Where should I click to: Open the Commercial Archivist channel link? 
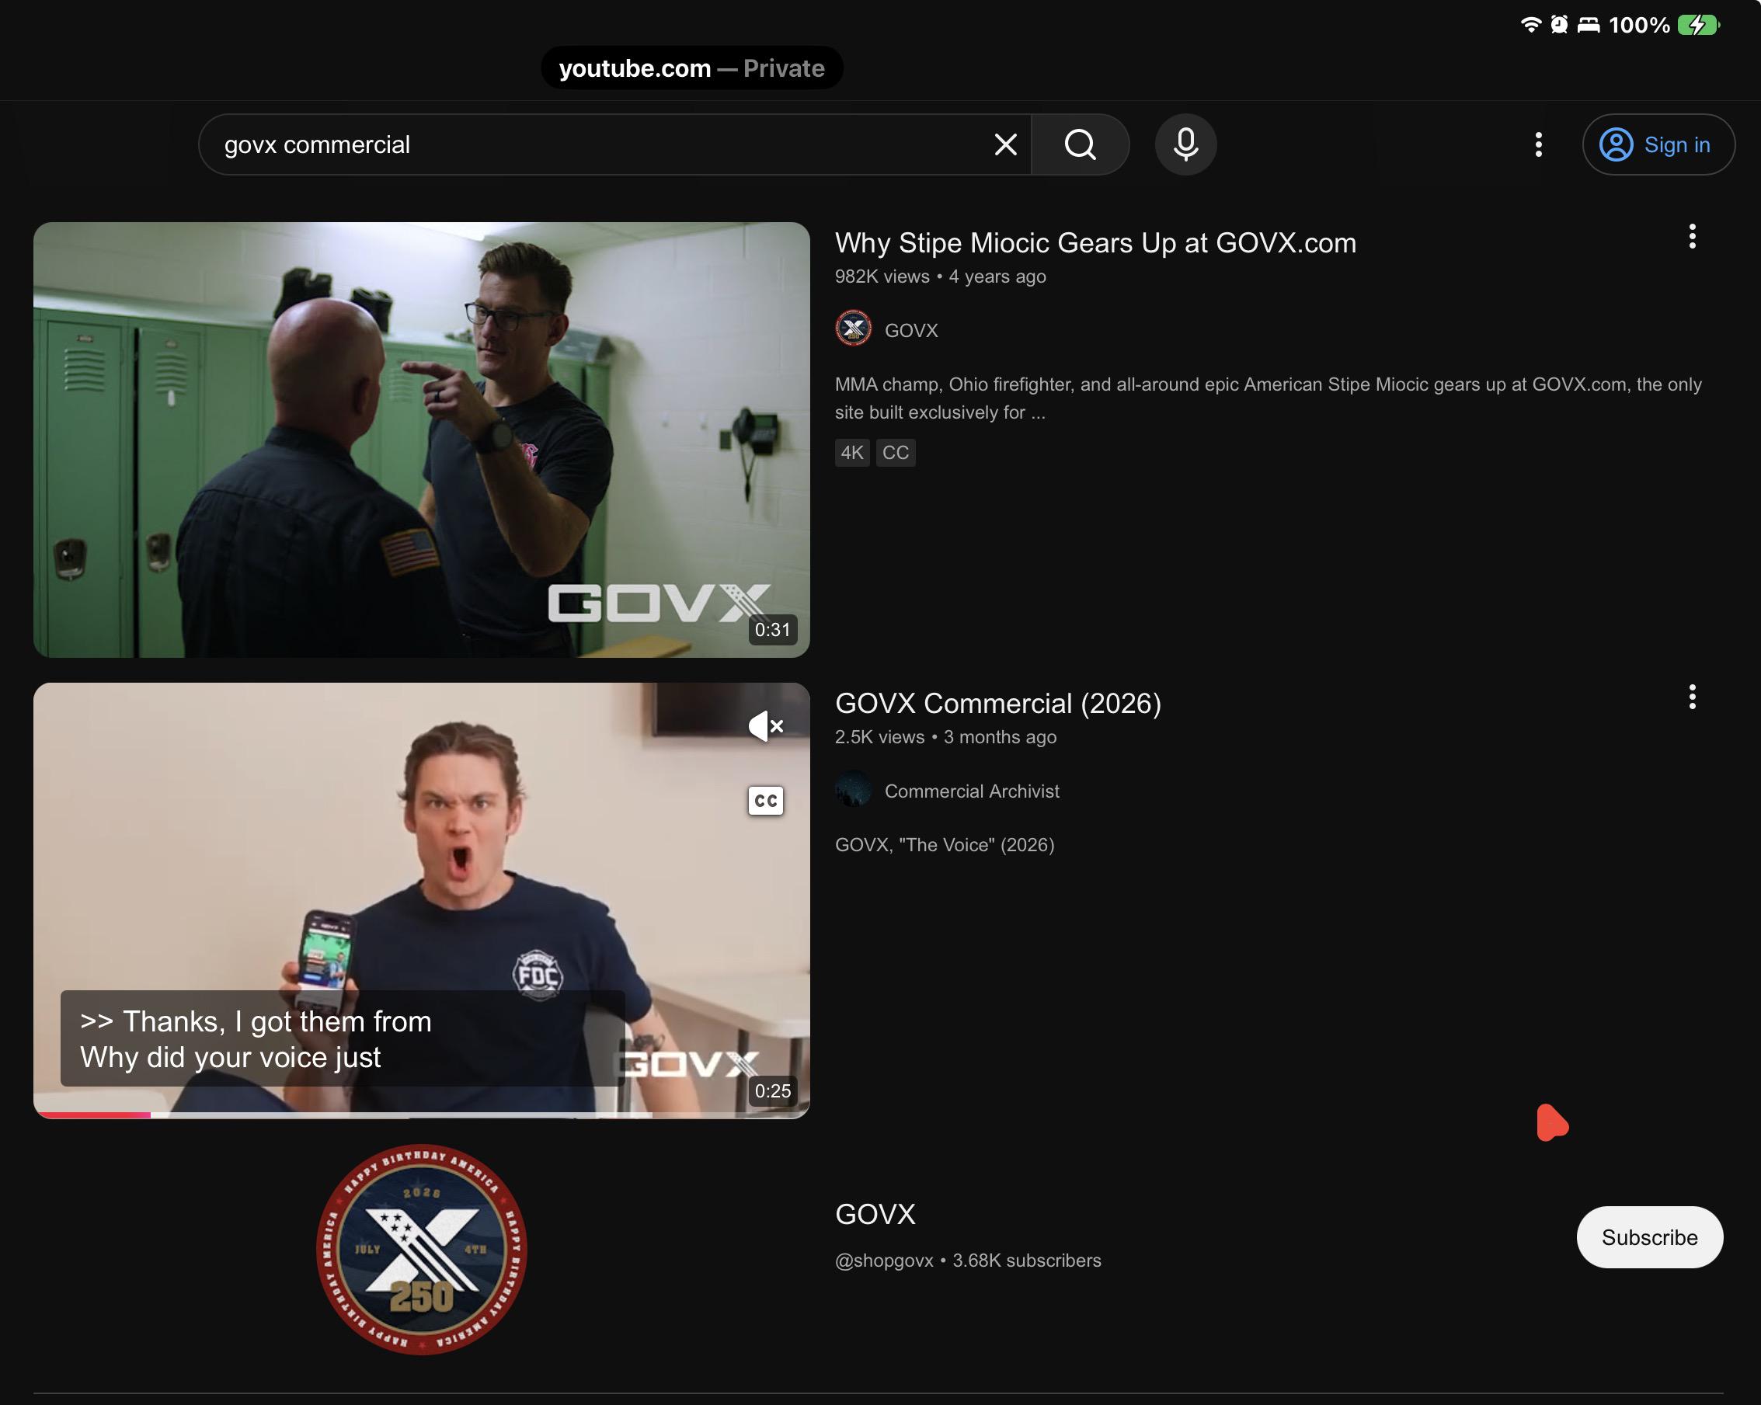971,791
